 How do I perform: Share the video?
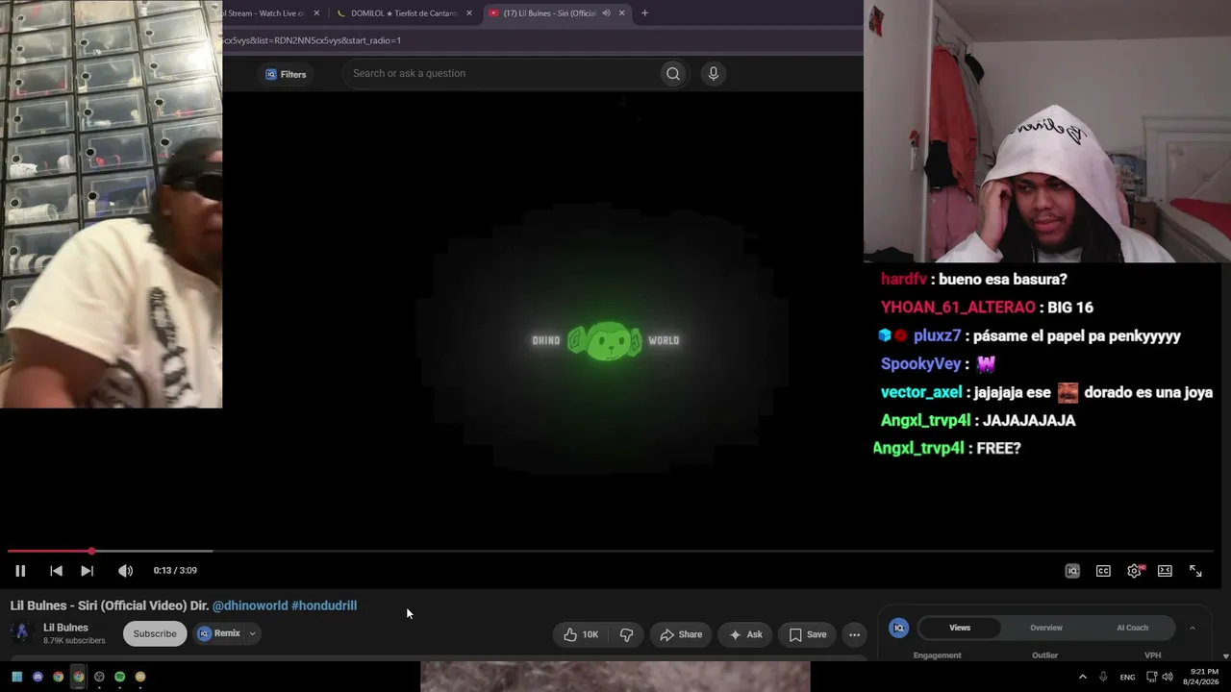681,634
